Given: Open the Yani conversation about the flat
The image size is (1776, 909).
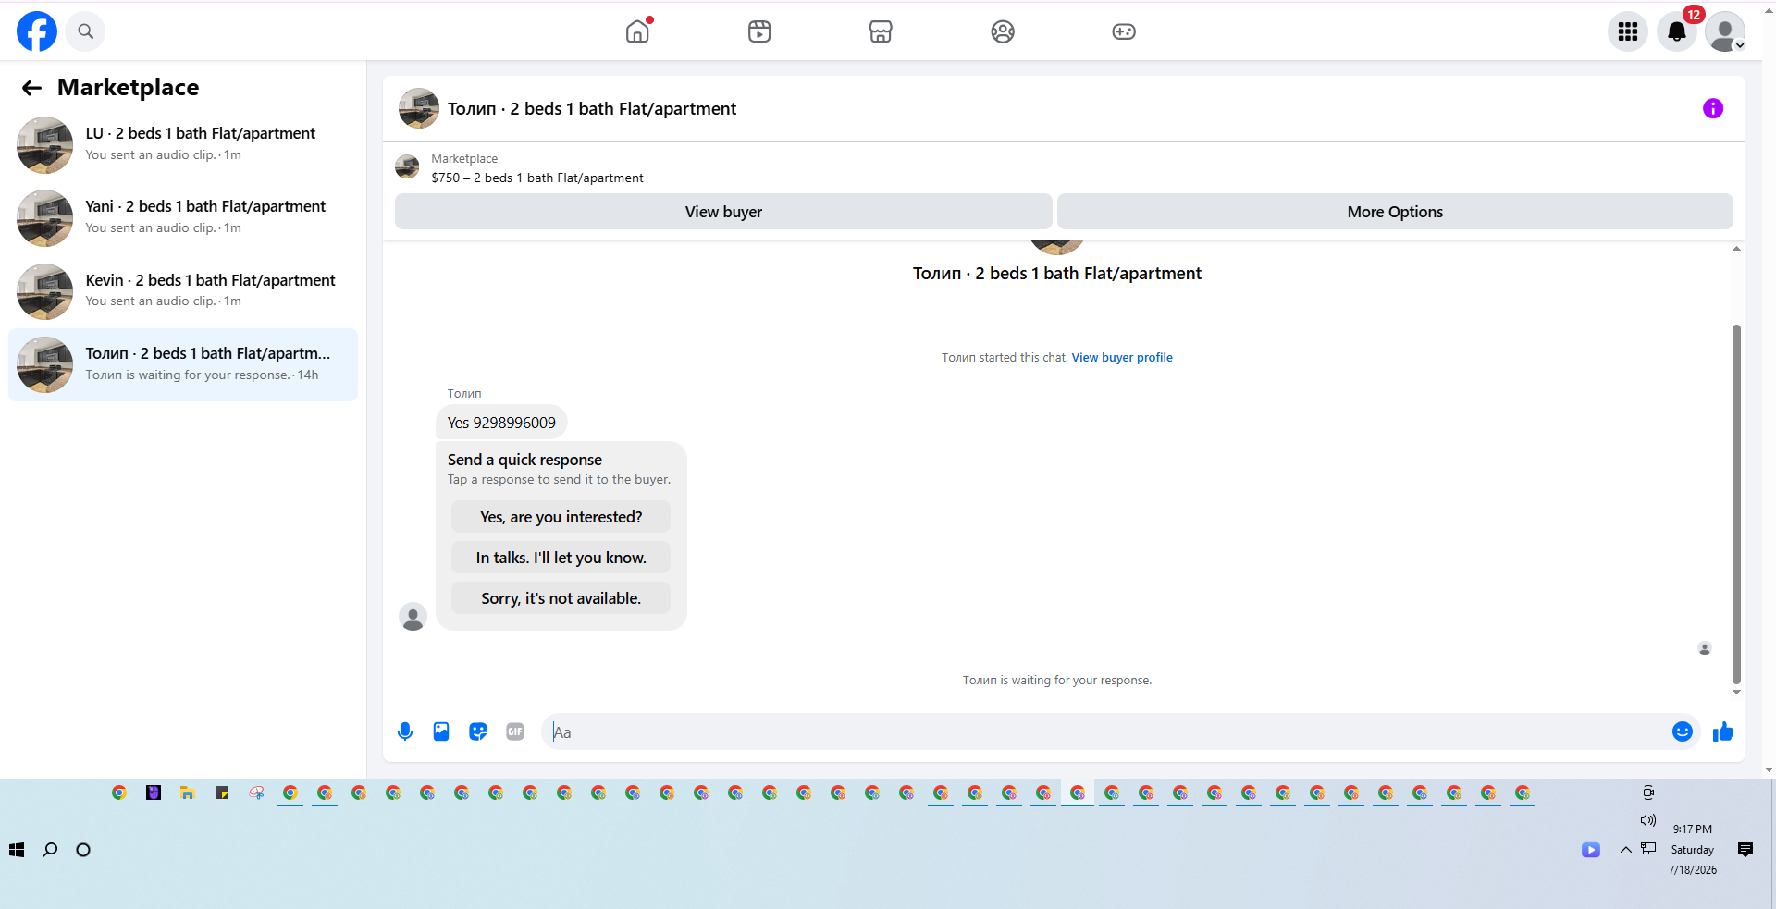Looking at the screenshot, I should coord(183,217).
